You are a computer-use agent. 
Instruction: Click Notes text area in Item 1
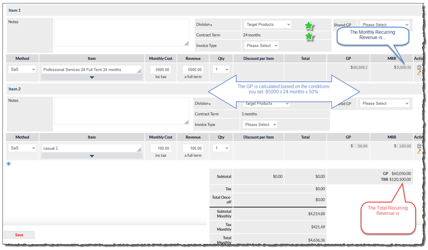[x=121, y=32]
